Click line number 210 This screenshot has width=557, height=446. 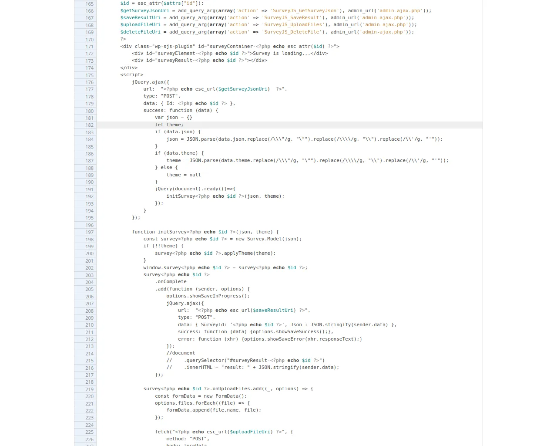[x=89, y=325]
